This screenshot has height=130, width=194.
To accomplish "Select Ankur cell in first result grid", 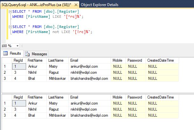I will pyautogui.click(x=36, y=66).
